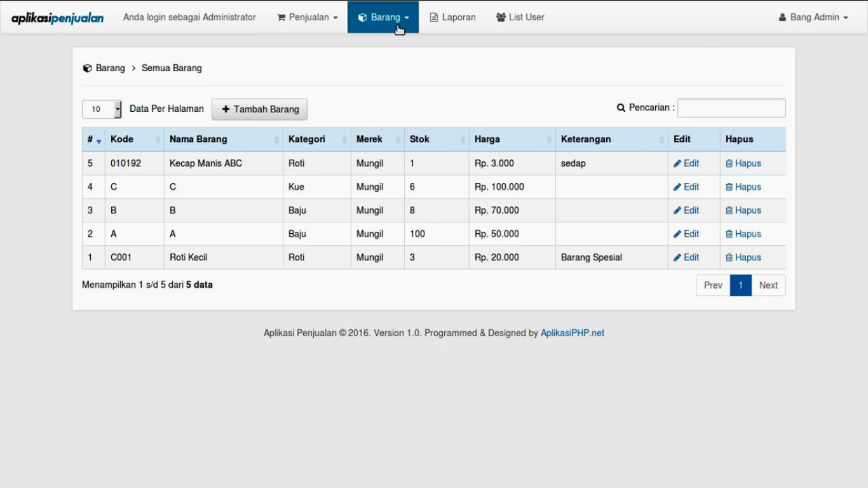Sort table by the # column
This screenshot has width=868, height=488.
[x=93, y=139]
